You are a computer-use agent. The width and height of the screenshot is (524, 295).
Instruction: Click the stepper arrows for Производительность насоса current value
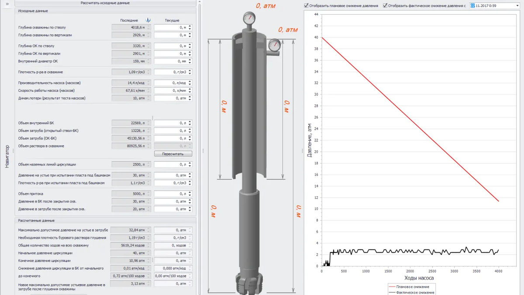190,83
